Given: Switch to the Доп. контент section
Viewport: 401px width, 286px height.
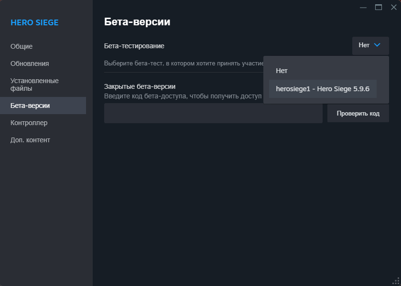Looking at the screenshot, I should 30,140.
